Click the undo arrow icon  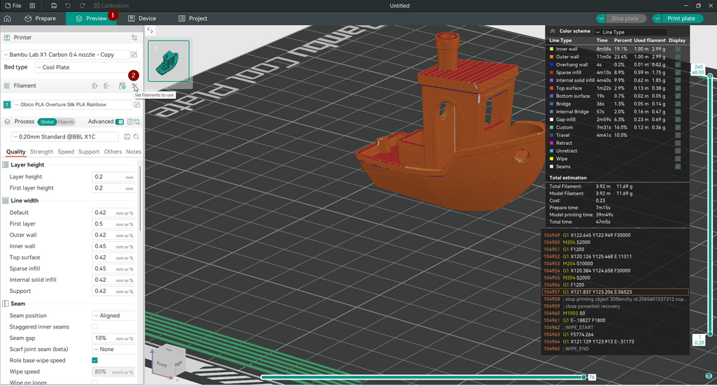click(x=68, y=6)
